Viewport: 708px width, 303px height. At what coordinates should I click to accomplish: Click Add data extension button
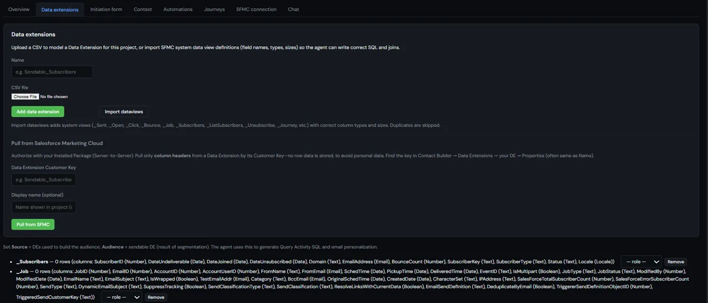(x=38, y=112)
